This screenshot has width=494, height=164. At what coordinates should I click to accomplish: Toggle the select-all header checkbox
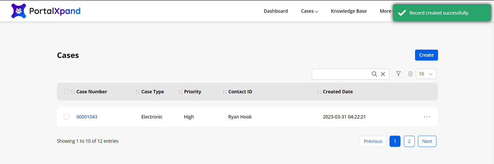coord(67,91)
